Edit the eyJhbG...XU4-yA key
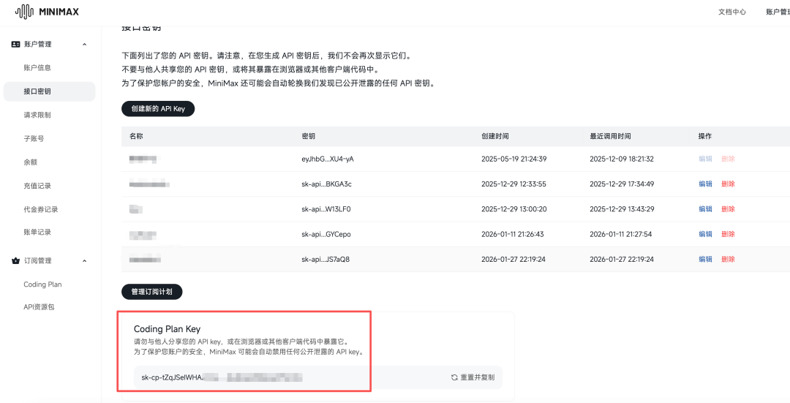 tap(705, 159)
